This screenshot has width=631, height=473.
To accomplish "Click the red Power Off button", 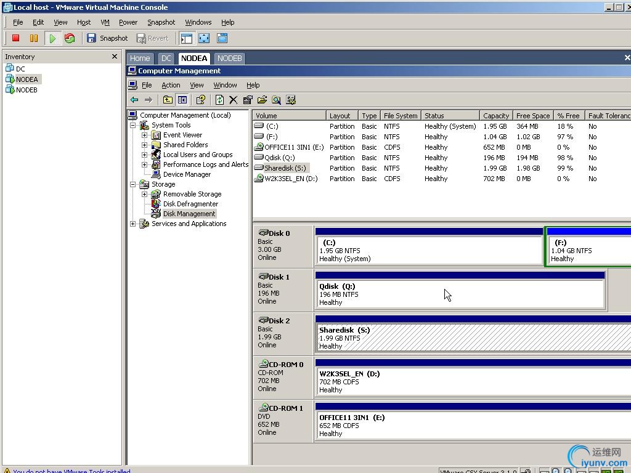I will tap(15, 38).
